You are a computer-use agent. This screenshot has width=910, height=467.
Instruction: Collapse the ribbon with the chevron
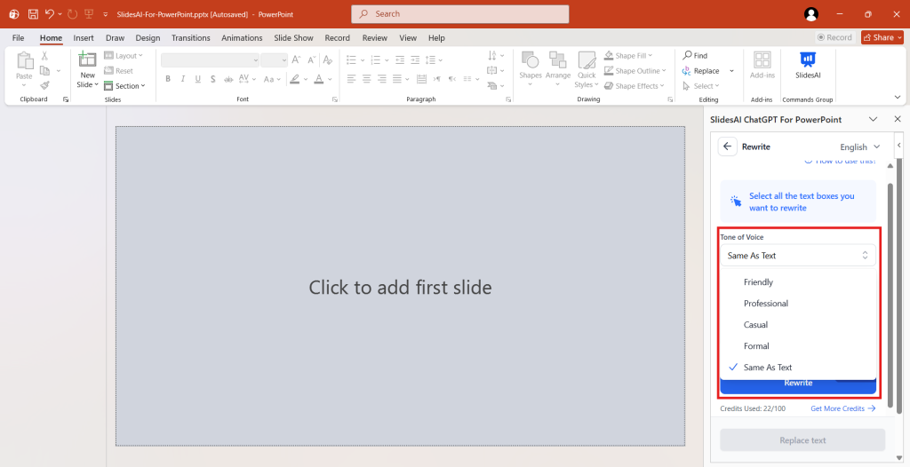pyautogui.click(x=898, y=97)
